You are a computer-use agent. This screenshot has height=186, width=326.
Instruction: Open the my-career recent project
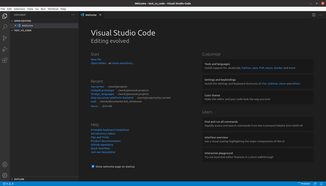(98, 86)
